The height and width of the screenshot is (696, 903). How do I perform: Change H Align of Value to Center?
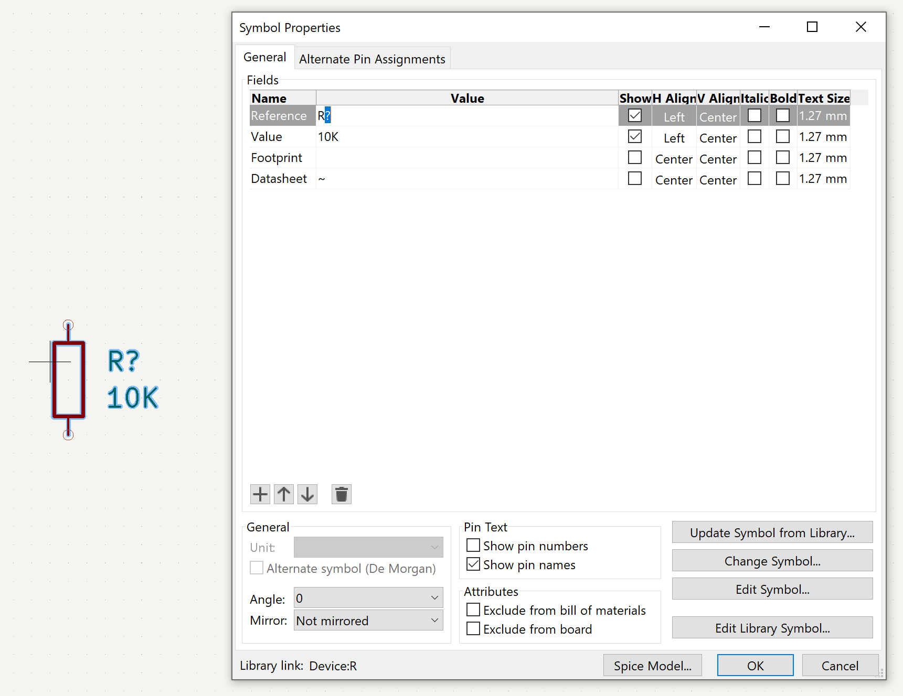pos(674,137)
